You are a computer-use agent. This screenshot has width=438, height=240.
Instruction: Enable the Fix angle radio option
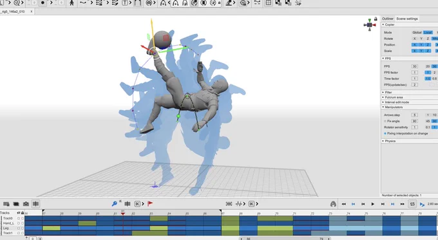385,121
